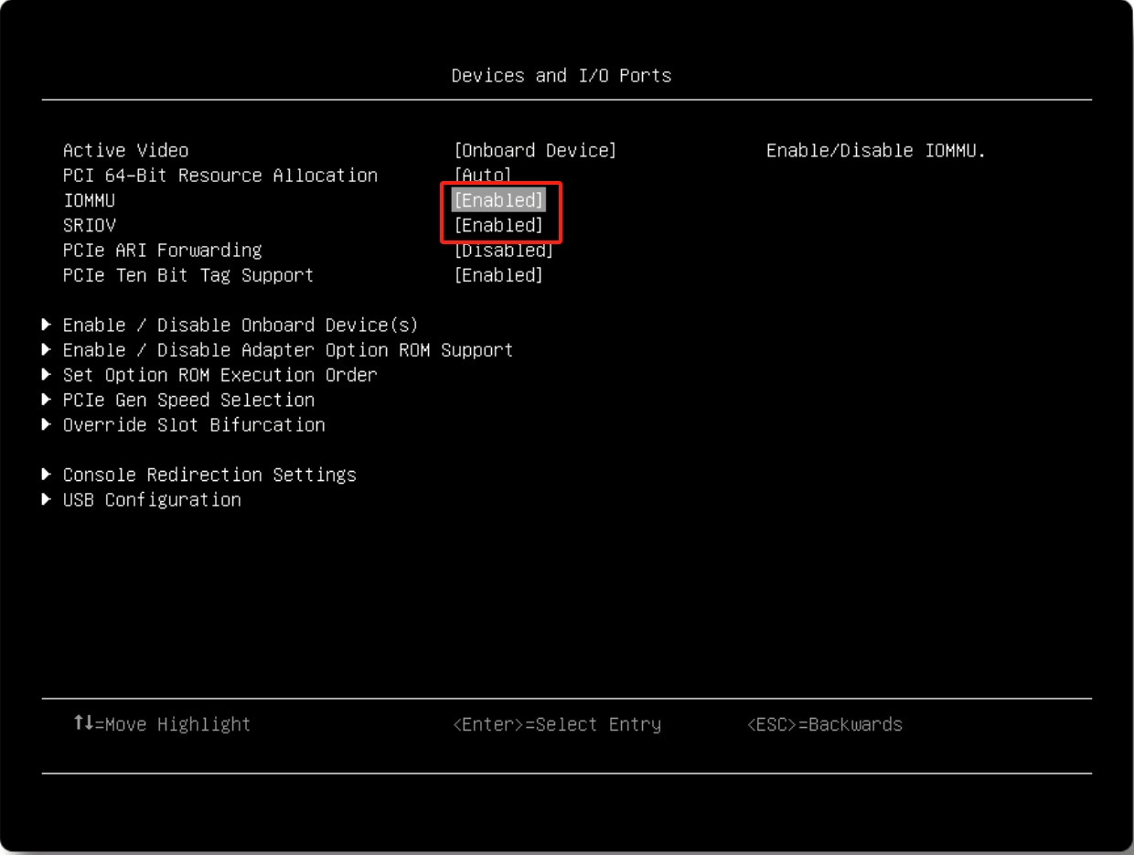Click arrow icon before Set Option ROM Execution Order

point(47,375)
